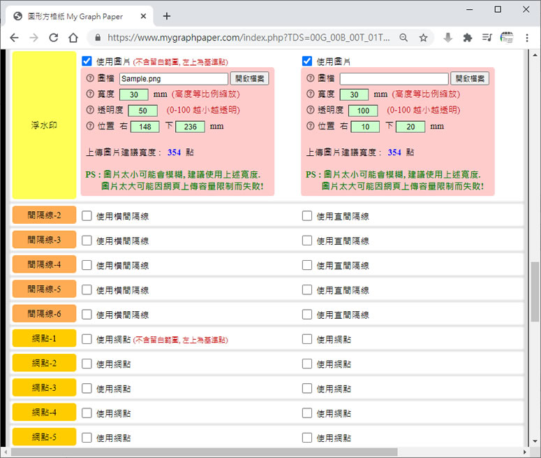Click help icon next to right 位置
This screenshot has width=541, height=458.
point(310,126)
